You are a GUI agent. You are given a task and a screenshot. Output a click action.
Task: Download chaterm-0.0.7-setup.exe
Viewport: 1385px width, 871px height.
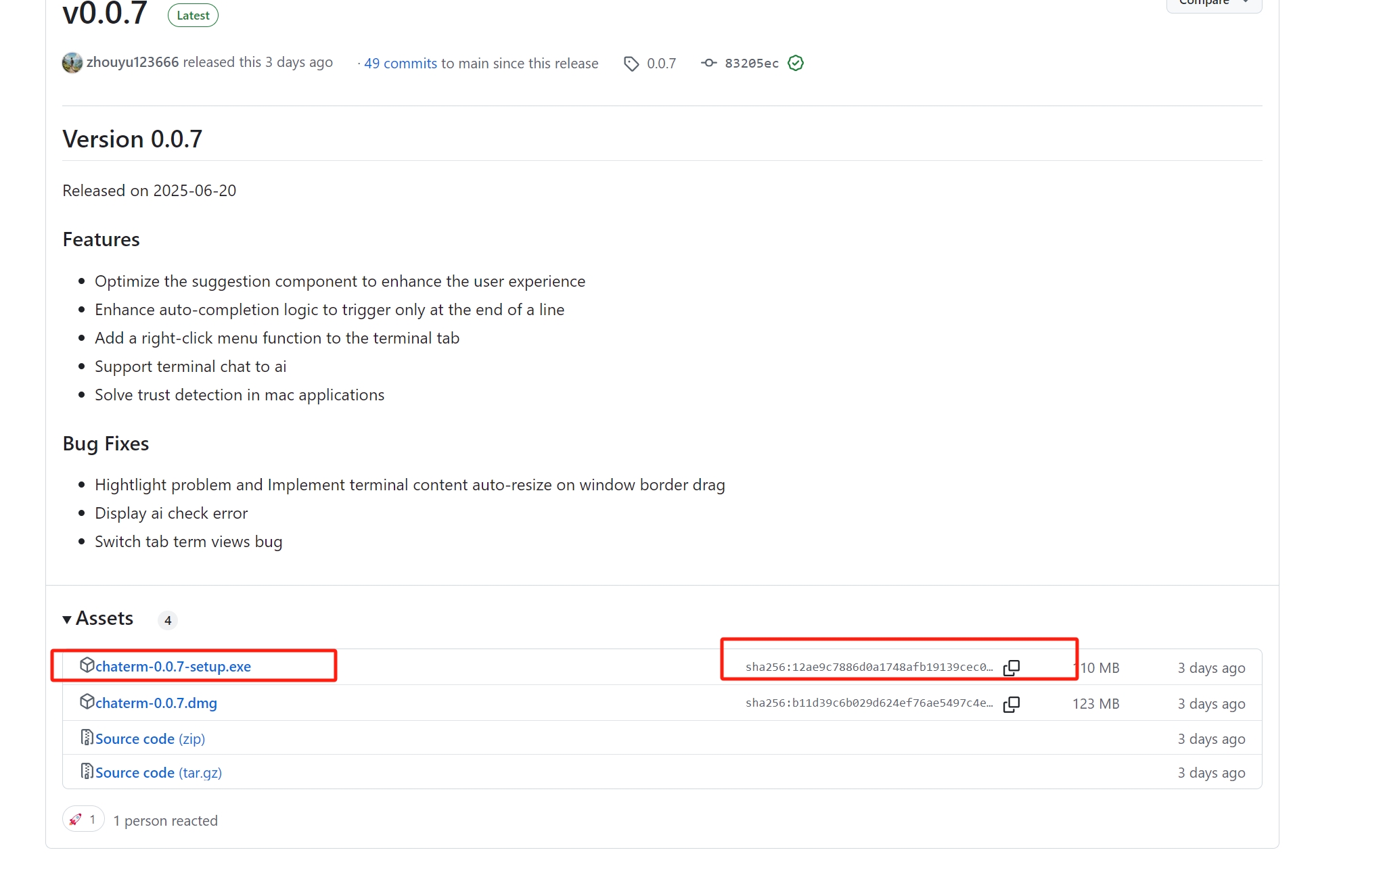(173, 667)
